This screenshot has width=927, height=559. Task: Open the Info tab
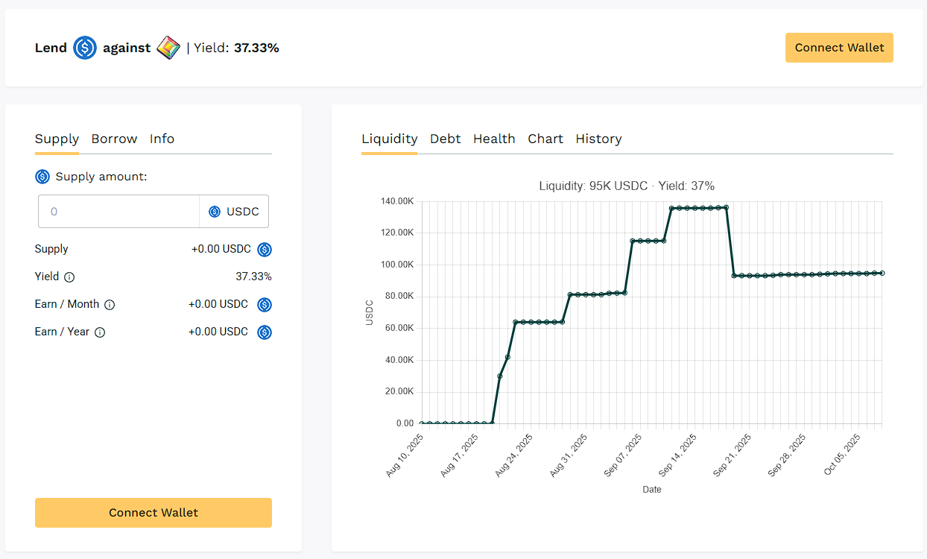click(162, 139)
